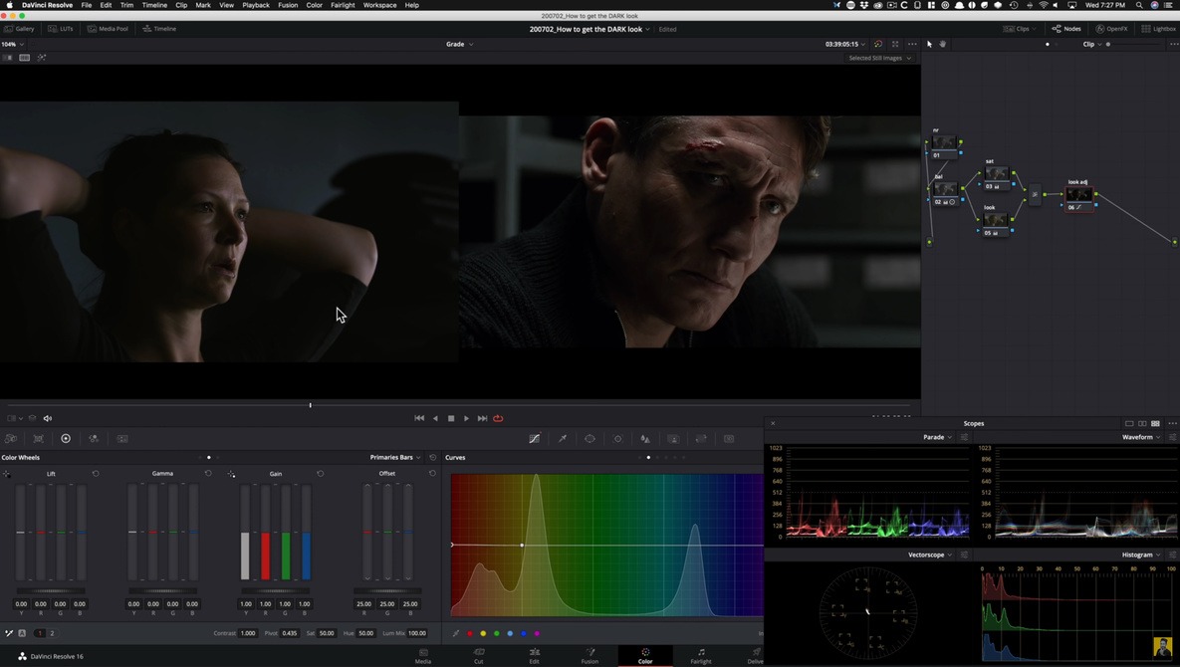Stop playback
The width and height of the screenshot is (1180, 667).
(x=451, y=418)
